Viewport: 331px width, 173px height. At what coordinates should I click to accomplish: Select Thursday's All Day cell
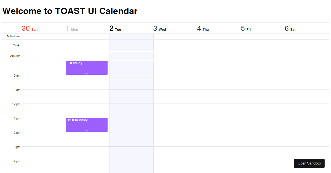tap(219, 56)
